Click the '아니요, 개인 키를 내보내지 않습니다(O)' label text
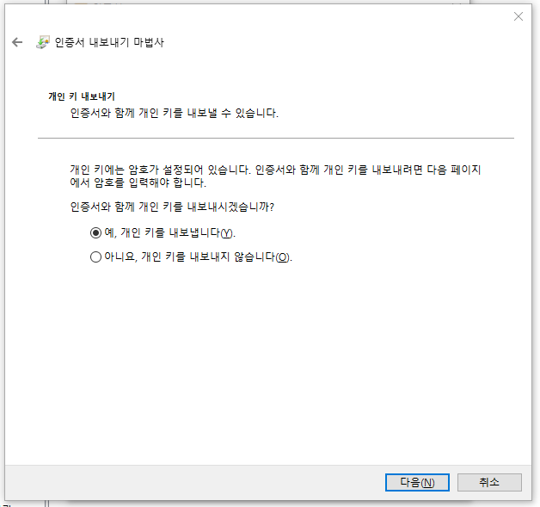 (189, 257)
